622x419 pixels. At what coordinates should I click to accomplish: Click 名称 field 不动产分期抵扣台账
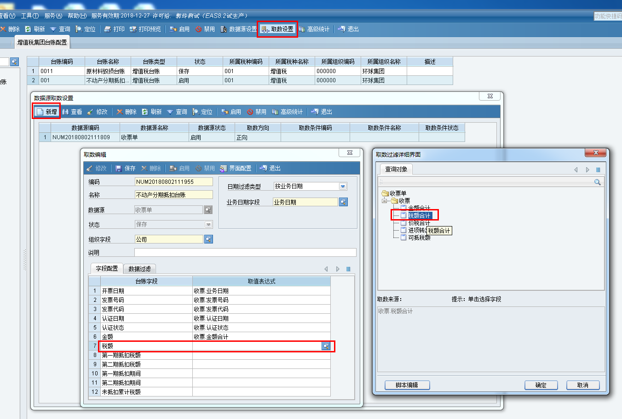(173, 195)
